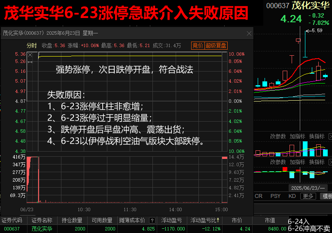Sort by the 浮动盈亏比 column arrow header
This screenshot has width=332, height=233.
point(205,220)
